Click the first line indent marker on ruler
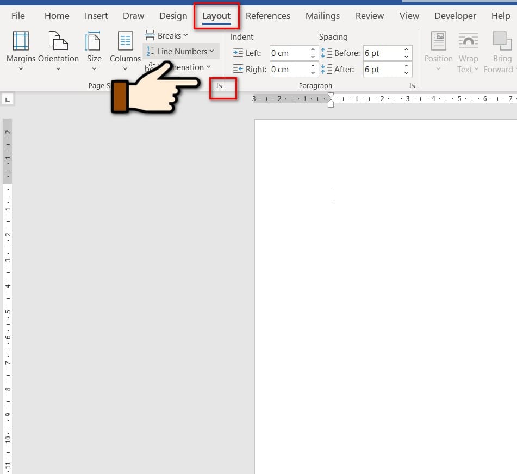The width and height of the screenshot is (517, 474). (331, 96)
